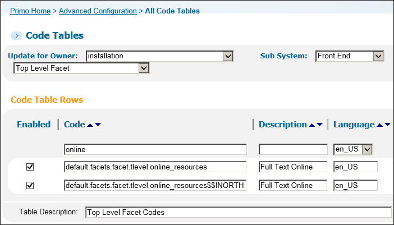This screenshot has width=394, height=225.
Task: Sort Description column descending arrow
Action: [x=319, y=125]
